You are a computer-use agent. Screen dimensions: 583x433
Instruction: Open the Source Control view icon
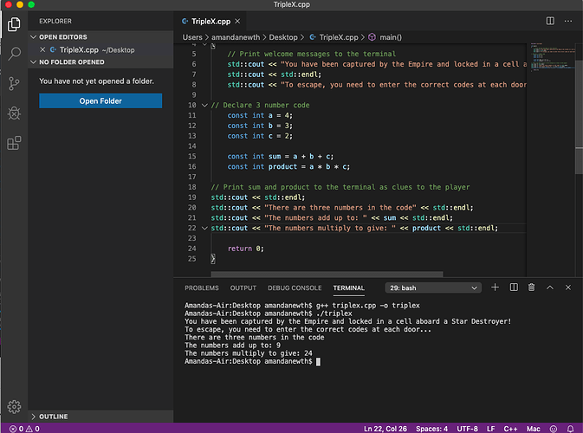click(14, 84)
